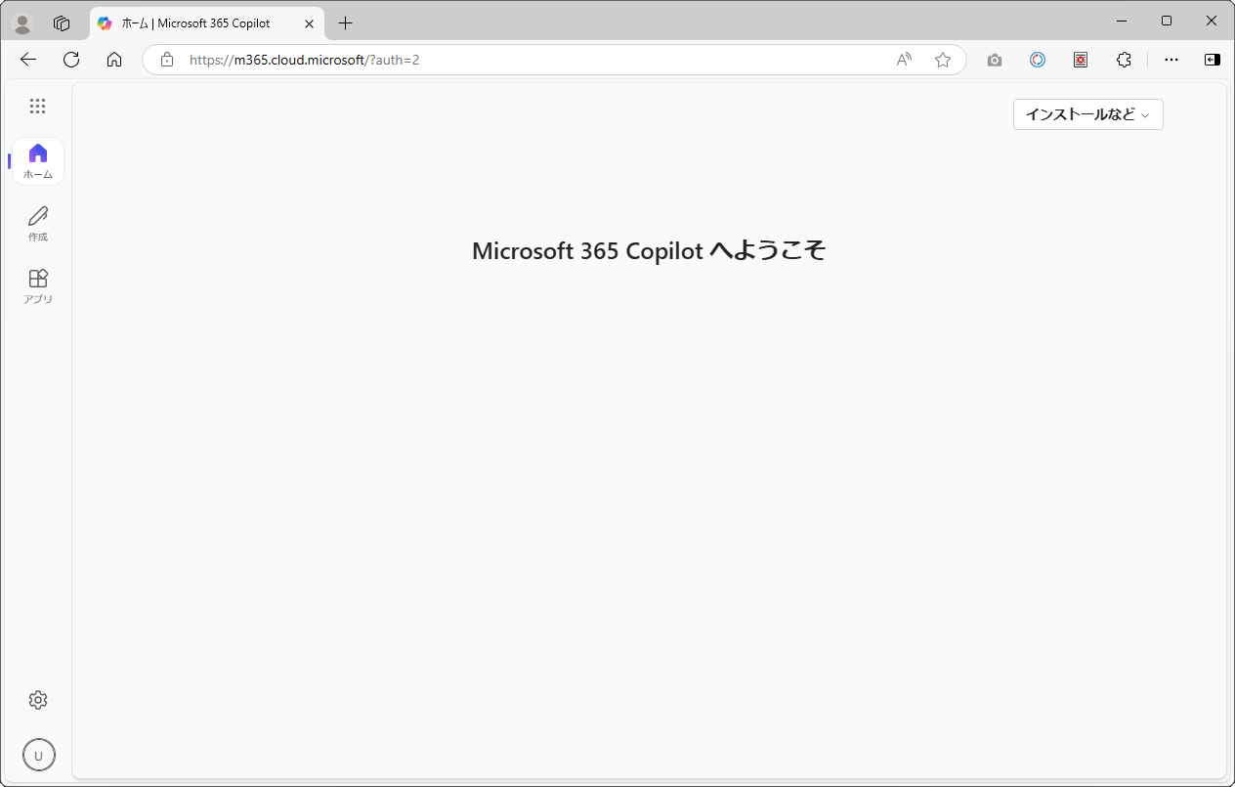Select the Microsoft 365 Copilot tab
Viewport: 1235px width, 787px height.
point(207,23)
